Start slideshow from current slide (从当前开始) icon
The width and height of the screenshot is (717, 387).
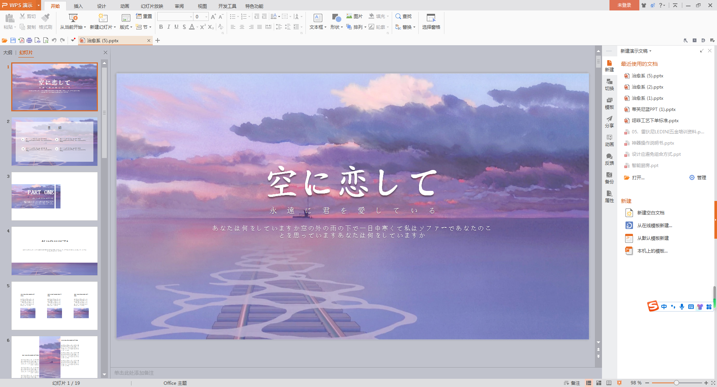[x=73, y=18]
